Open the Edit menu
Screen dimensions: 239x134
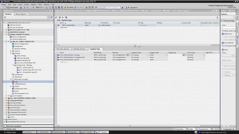(x=9, y=4)
